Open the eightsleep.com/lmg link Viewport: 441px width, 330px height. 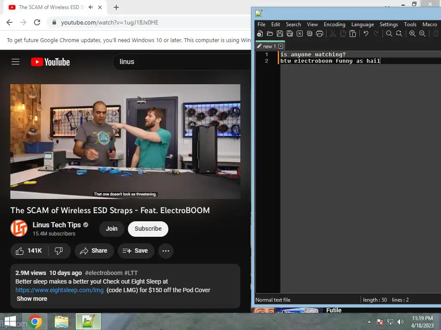click(x=59, y=290)
